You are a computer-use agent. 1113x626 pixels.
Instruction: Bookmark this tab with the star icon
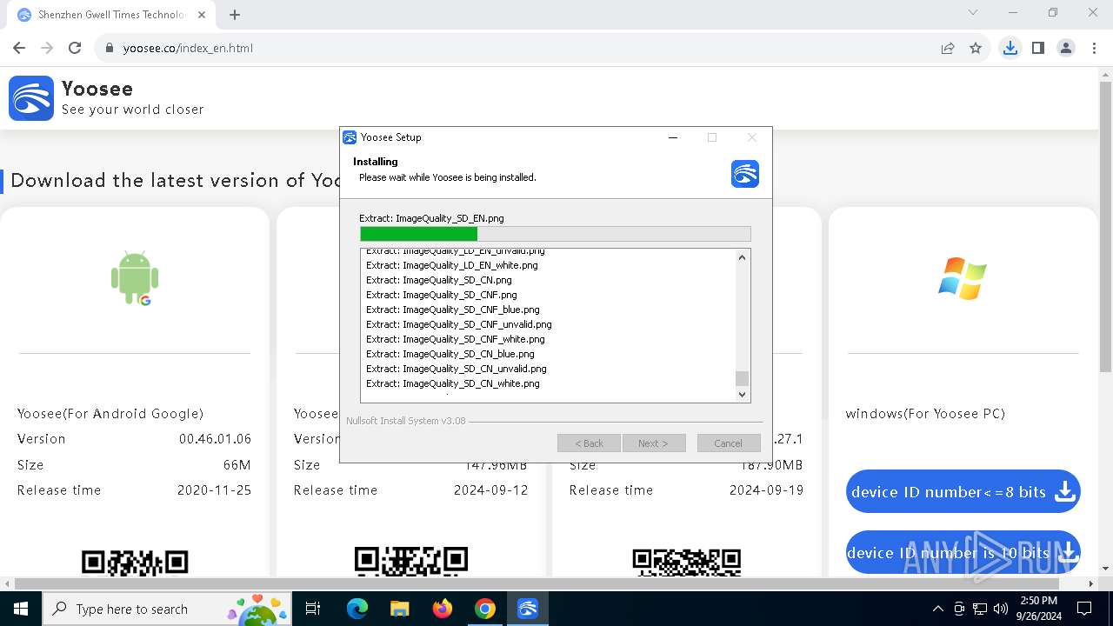click(976, 48)
